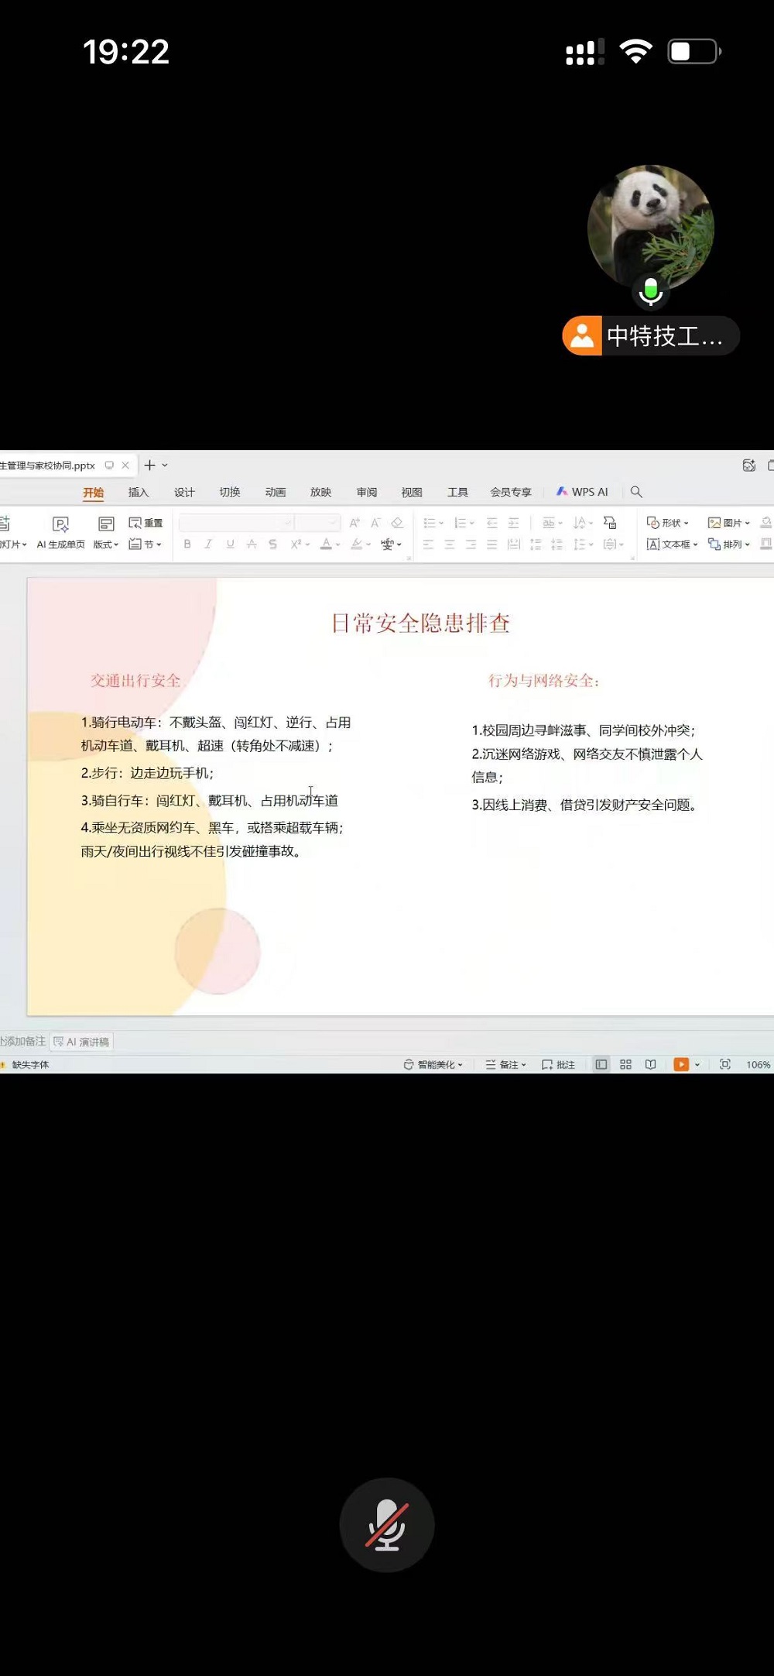Align text left
774x1676 pixels.
pos(428,544)
